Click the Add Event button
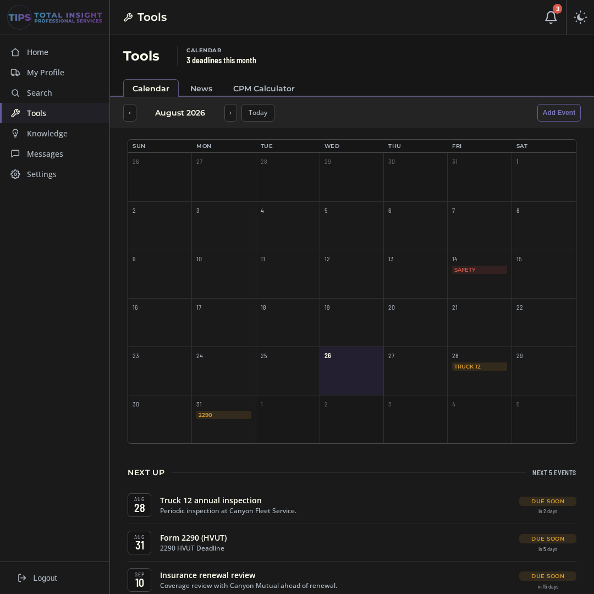594x594 pixels. tap(559, 113)
